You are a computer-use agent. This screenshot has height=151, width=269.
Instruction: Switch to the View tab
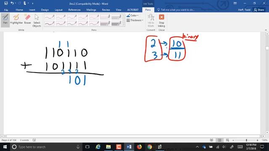point(119,10)
